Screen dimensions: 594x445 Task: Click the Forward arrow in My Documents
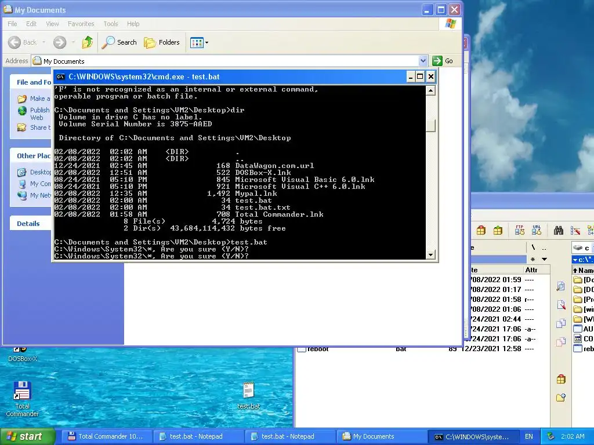tap(60, 42)
